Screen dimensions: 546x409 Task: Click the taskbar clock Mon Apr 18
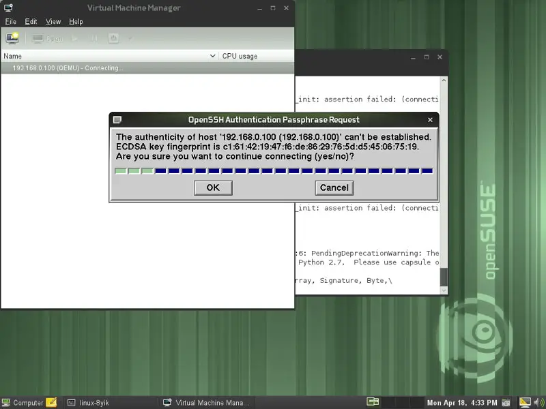(x=462, y=403)
